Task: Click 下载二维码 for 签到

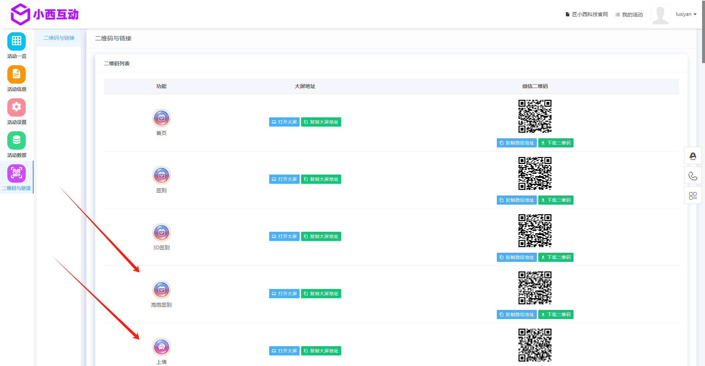Action: coord(556,200)
